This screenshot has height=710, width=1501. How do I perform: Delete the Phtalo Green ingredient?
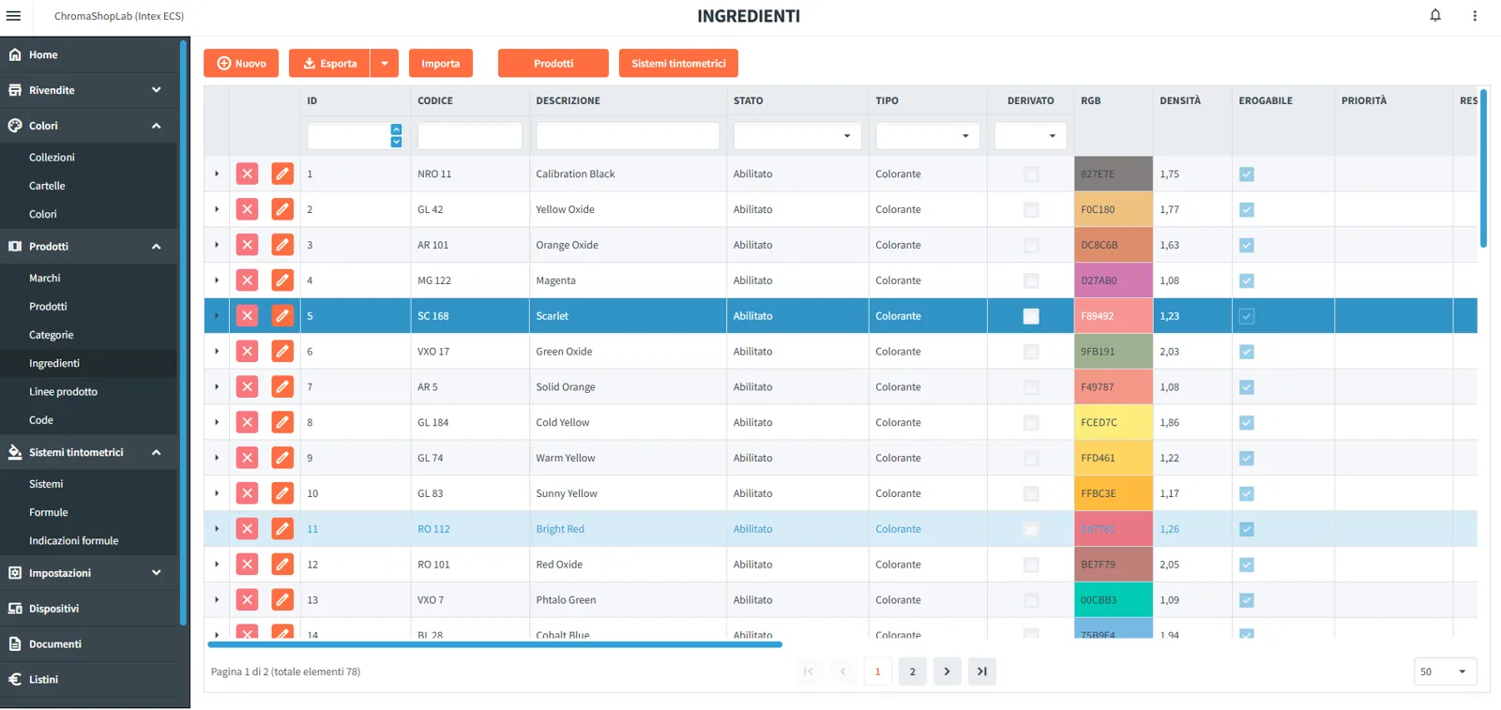click(247, 599)
